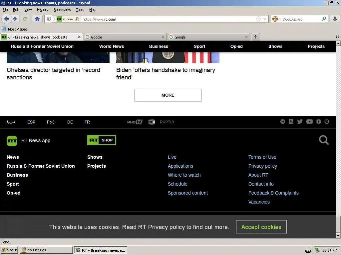Image resolution: width=341 pixels, height=255 pixels.
Task: Open the Biden article thumbnail image
Action: pyautogui.click(x=168, y=57)
